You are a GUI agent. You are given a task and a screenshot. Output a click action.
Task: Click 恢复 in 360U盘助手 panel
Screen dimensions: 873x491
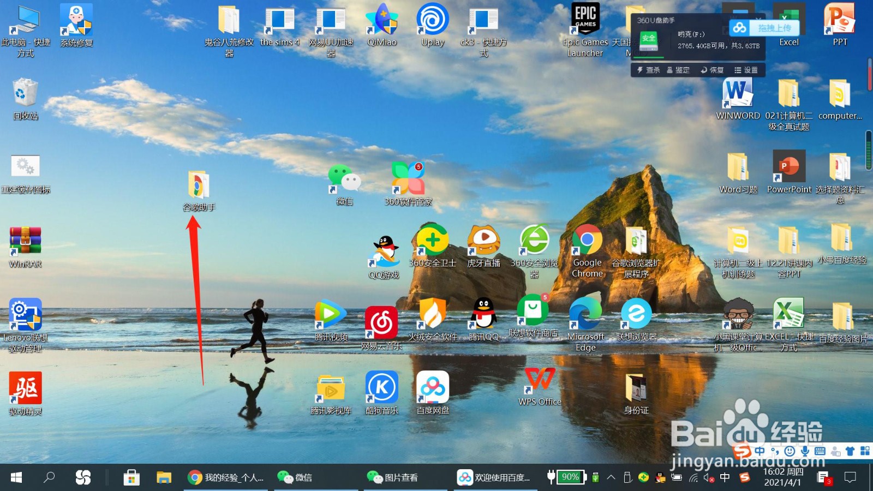712,70
